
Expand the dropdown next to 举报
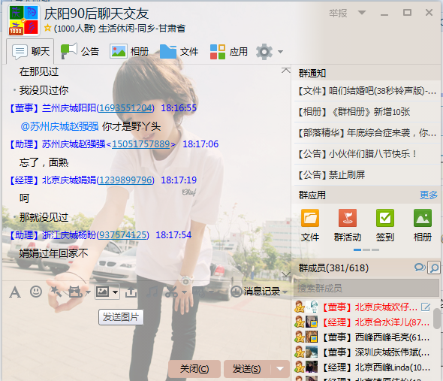click(362, 13)
